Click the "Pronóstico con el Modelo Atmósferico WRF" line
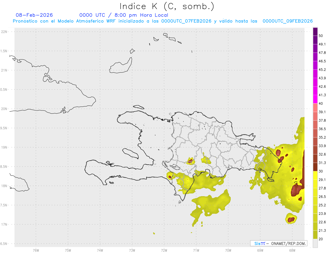 (163, 21)
